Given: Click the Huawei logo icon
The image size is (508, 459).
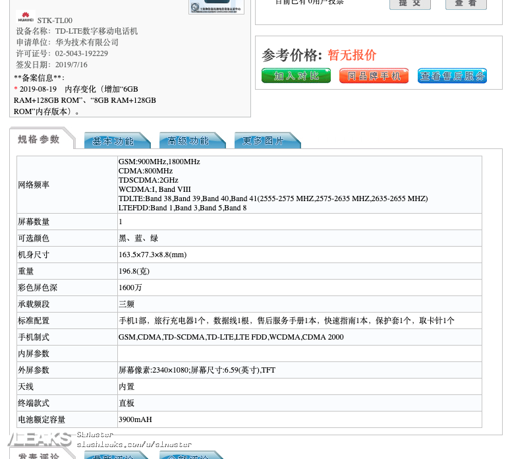Looking at the screenshot, I should tap(26, 17).
